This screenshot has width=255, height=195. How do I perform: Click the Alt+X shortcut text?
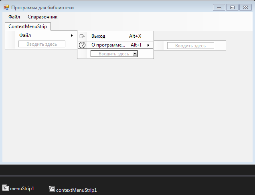pos(135,36)
